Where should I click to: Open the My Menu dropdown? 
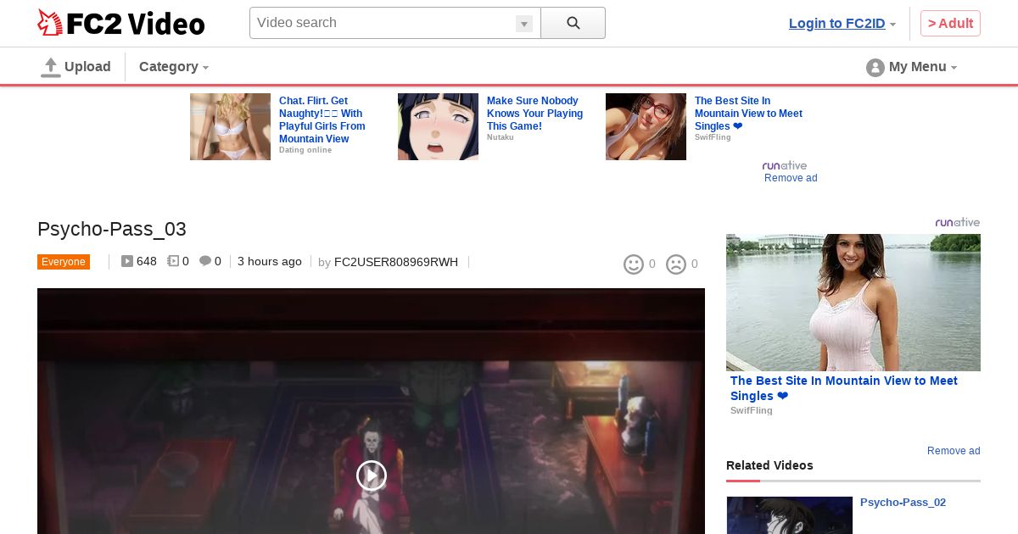tap(922, 67)
